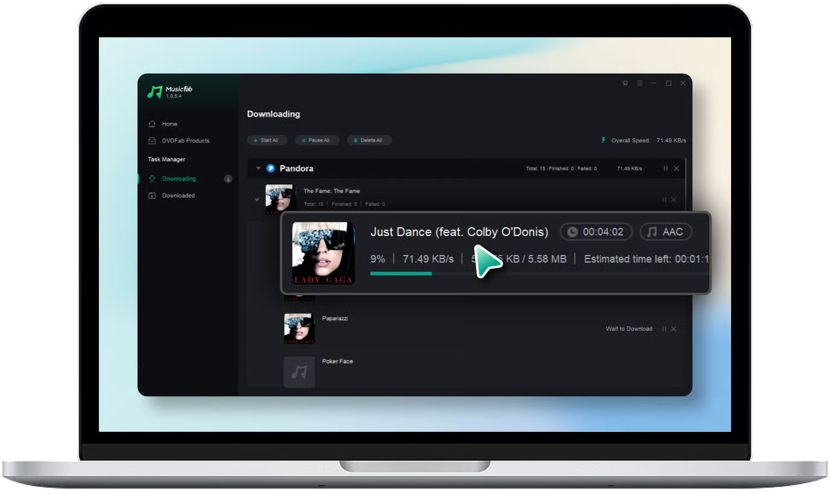Click the Estimated time left text

click(646, 259)
